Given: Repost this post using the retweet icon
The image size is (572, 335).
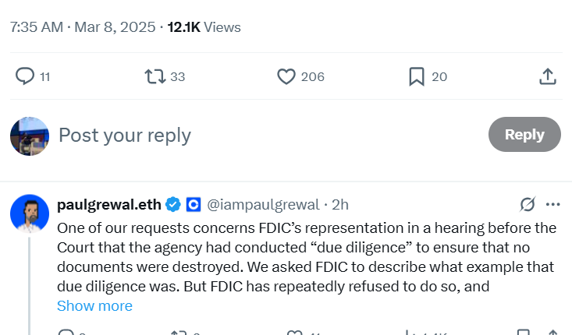Looking at the screenshot, I should coord(155,76).
